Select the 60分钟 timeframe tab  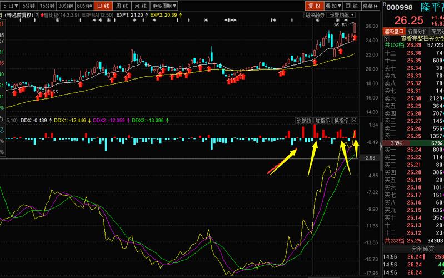83,6
